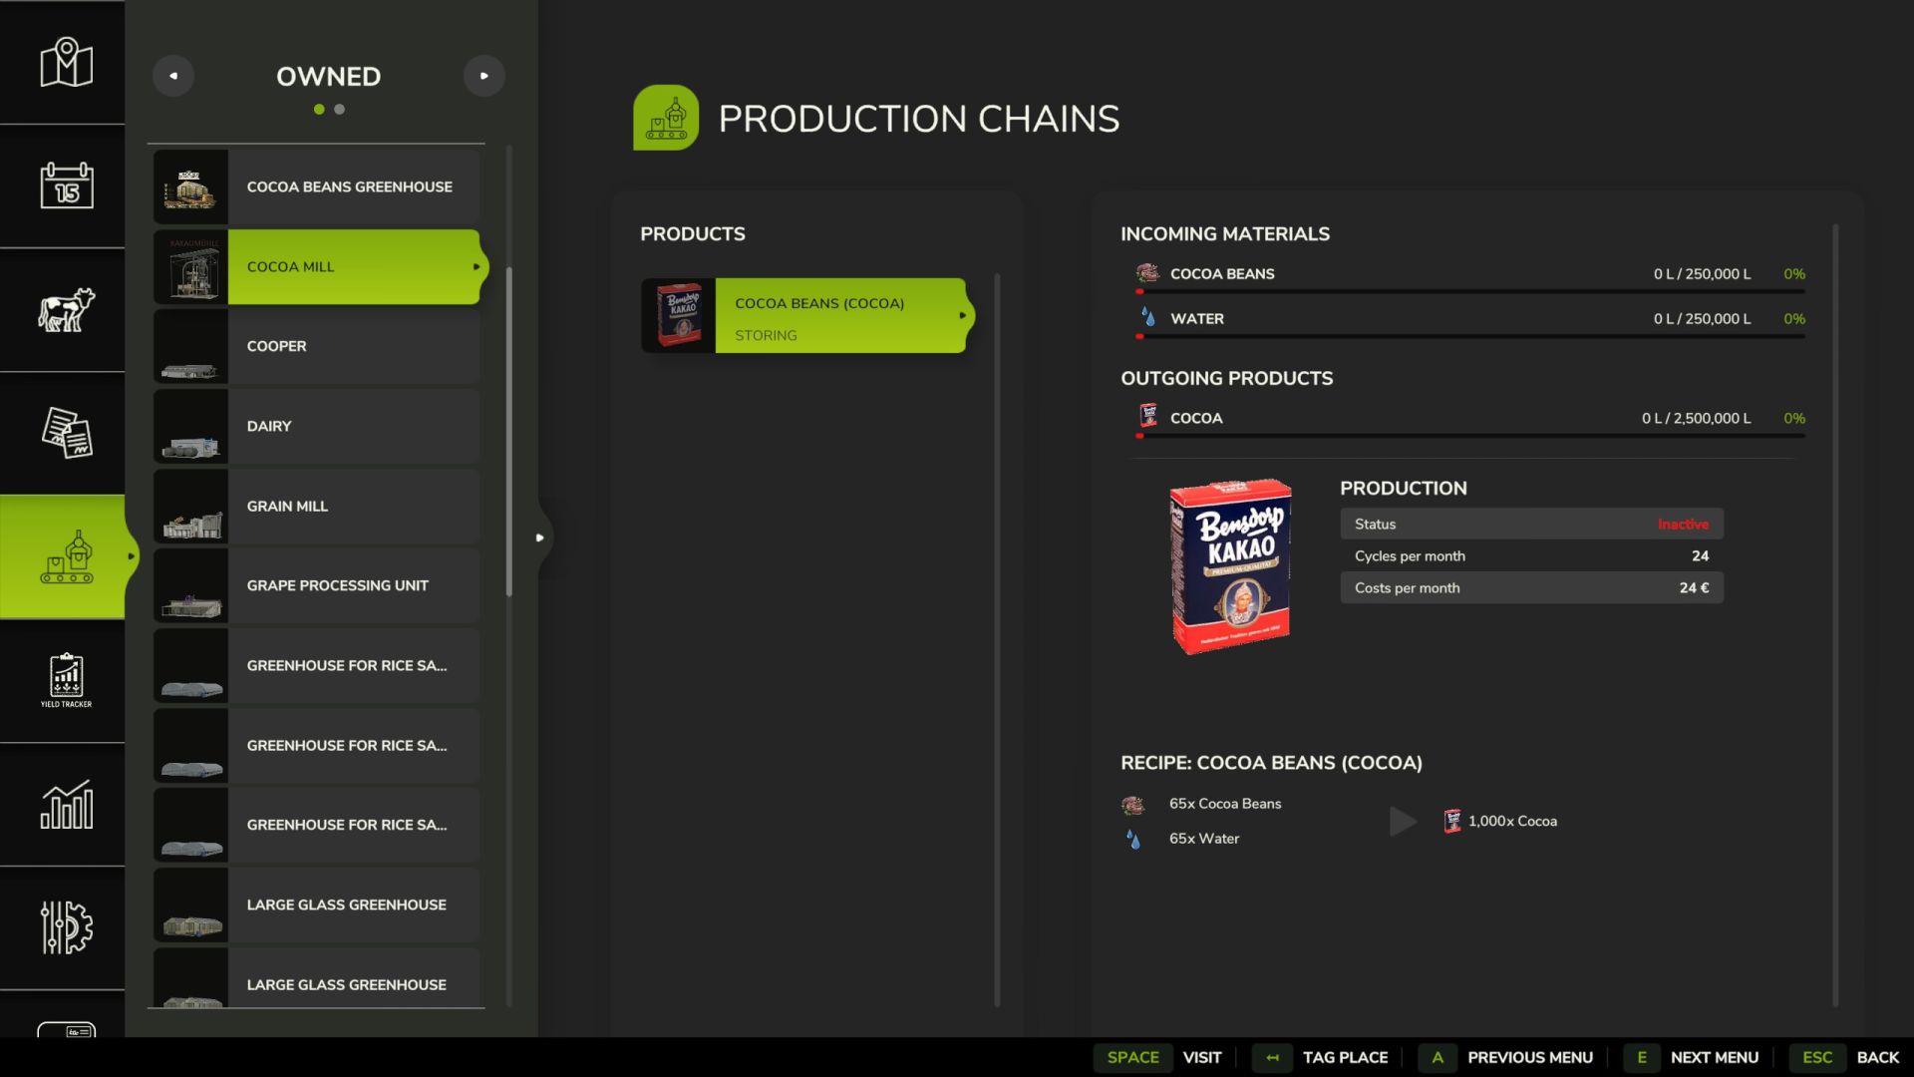Open the calendar icon in sidebar
Image resolution: width=1914 pixels, height=1077 pixels.
[66, 185]
